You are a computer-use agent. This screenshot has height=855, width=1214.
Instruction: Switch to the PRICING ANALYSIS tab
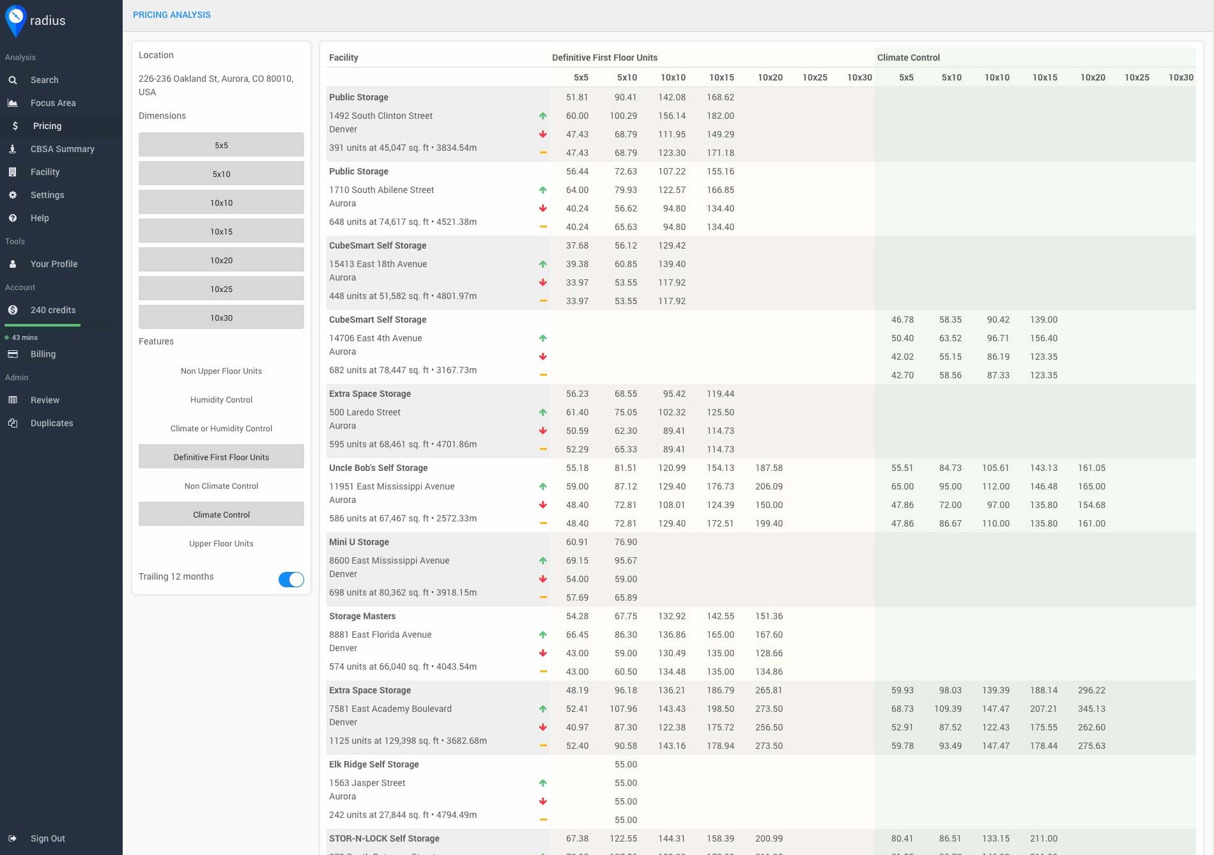tap(171, 15)
